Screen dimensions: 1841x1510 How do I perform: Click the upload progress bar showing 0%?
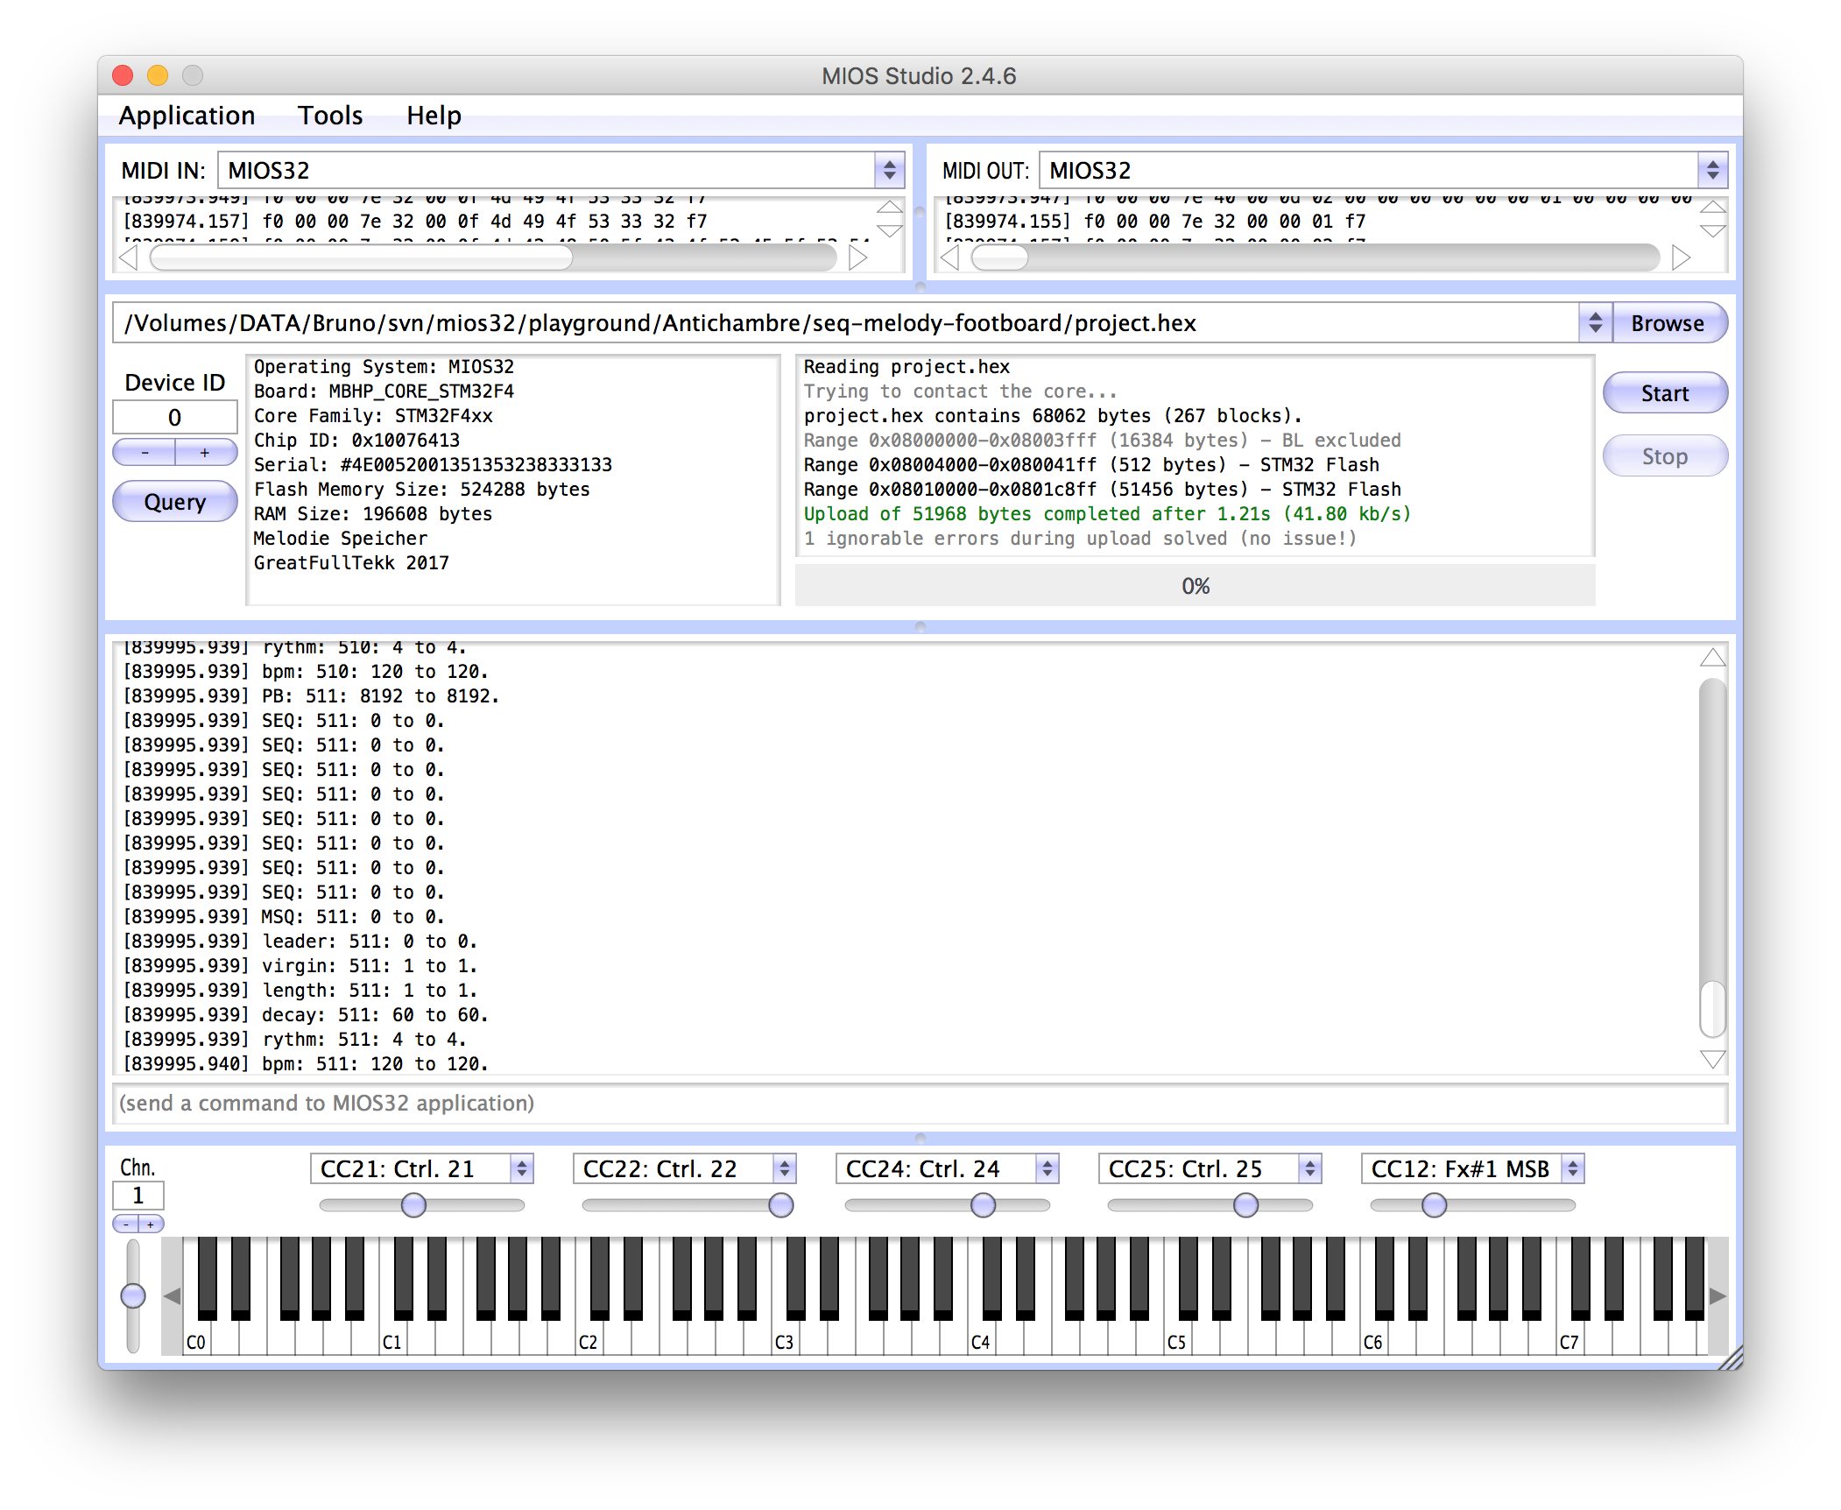(x=1195, y=586)
